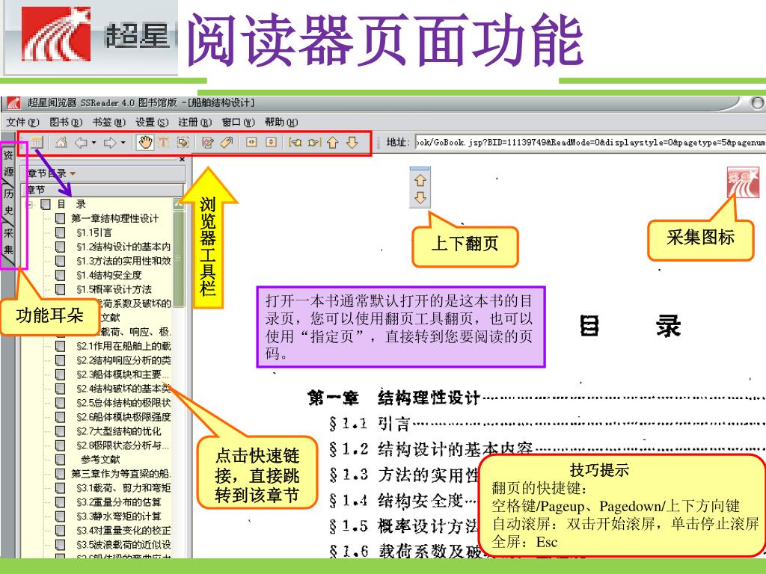The image size is (766, 574).
Task: Click the floating page-up arrow
Action: pyautogui.click(x=420, y=181)
